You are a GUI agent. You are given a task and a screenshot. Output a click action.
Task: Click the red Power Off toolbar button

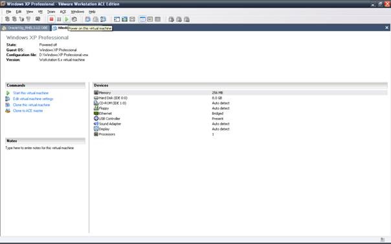[51, 19]
